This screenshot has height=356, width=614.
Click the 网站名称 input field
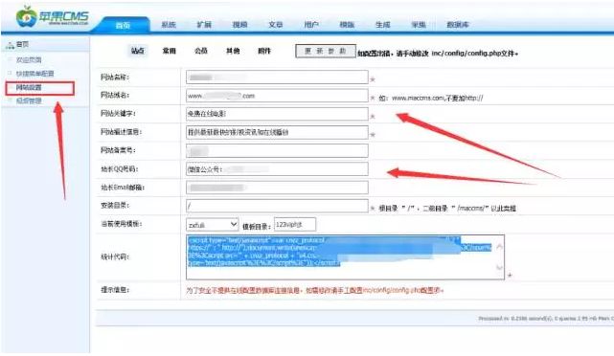(277, 78)
